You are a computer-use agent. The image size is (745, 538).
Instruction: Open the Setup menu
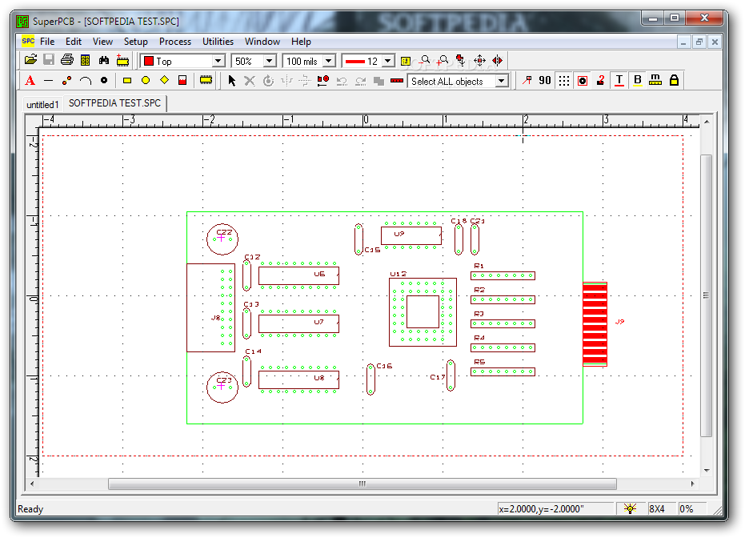(136, 42)
